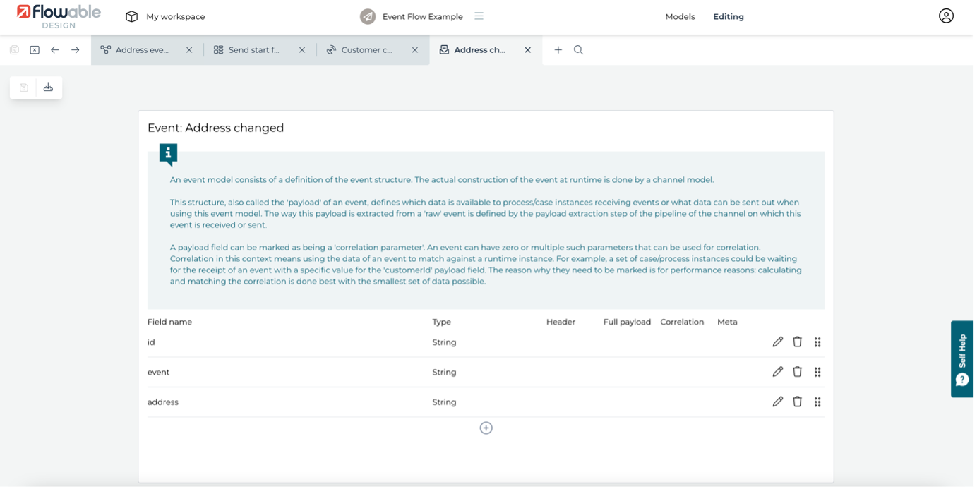Open the Self Help side panel
The height and width of the screenshot is (489, 977).
pyautogui.click(x=961, y=359)
